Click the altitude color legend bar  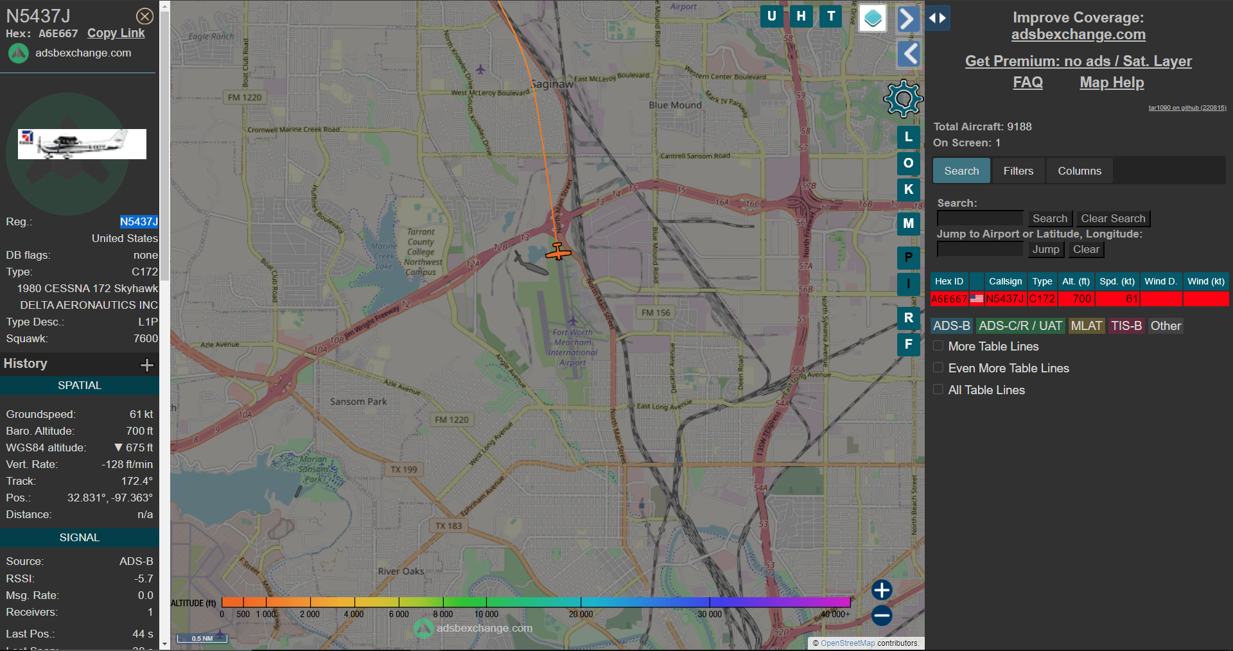tap(536, 602)
